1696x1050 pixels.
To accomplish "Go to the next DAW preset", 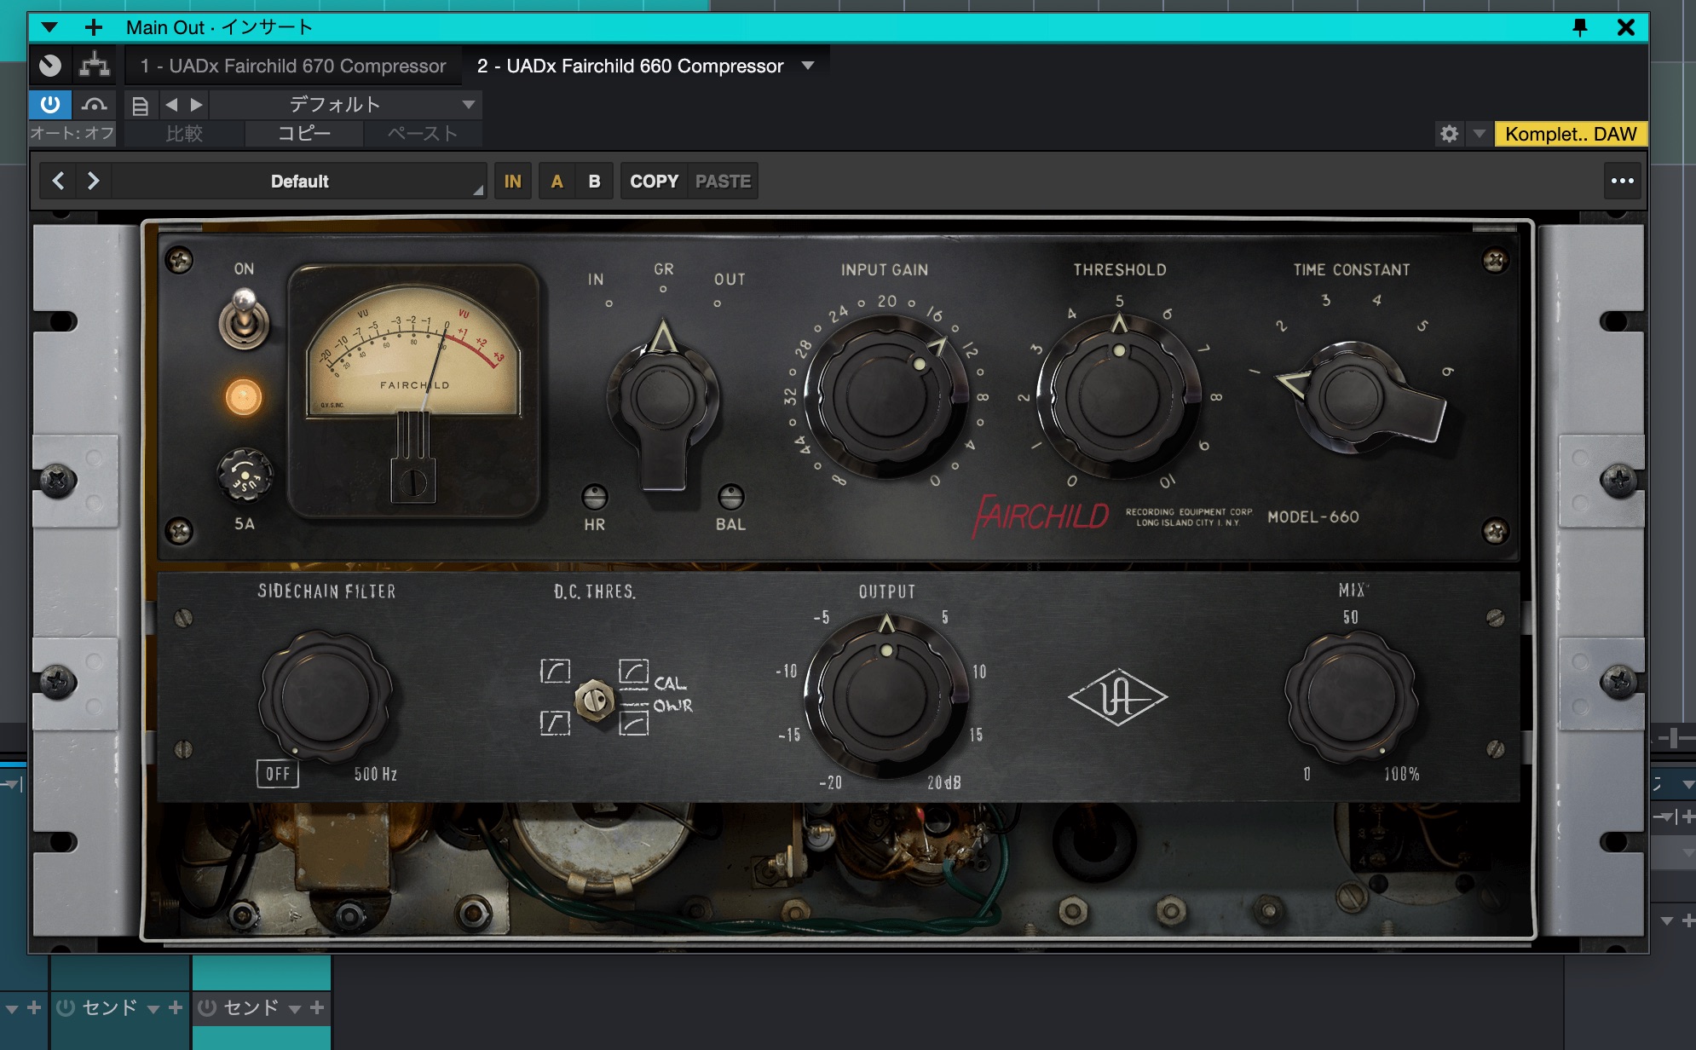I will 197,105.
